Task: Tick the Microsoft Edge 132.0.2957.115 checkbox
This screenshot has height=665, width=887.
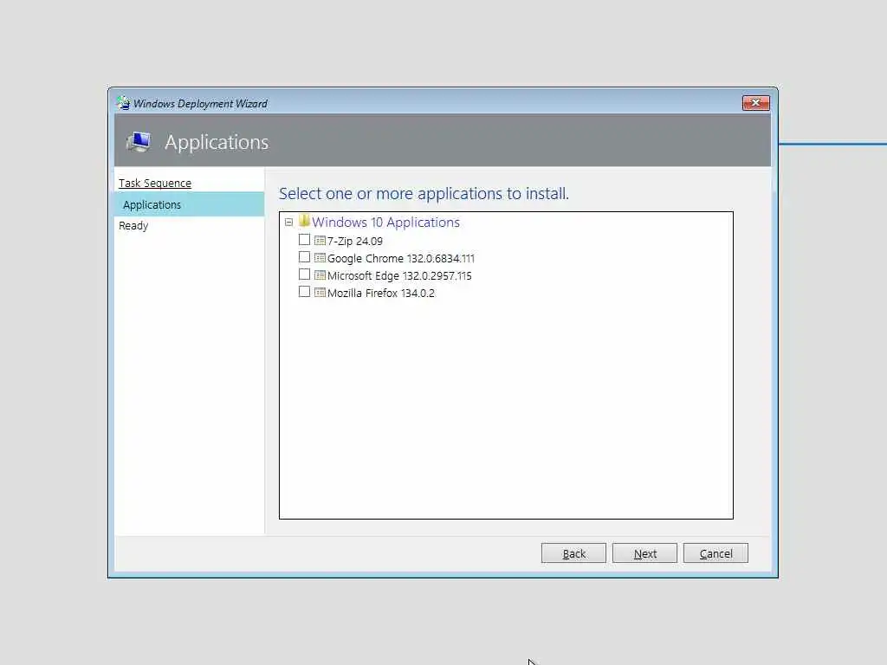Action: [304, 274]
